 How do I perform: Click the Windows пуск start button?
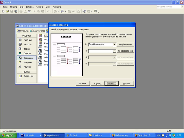8,135
